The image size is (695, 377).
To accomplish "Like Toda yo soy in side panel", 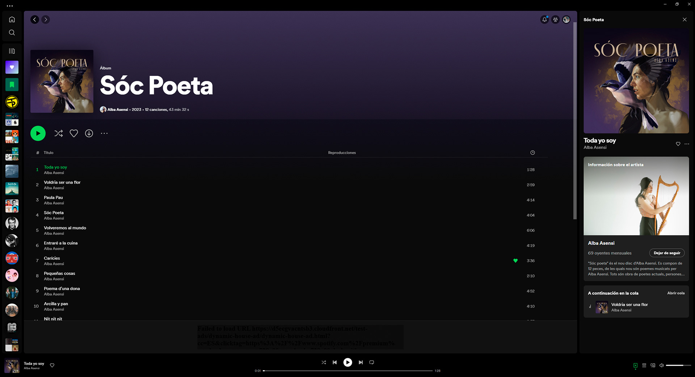I will [x=678, y=144].
